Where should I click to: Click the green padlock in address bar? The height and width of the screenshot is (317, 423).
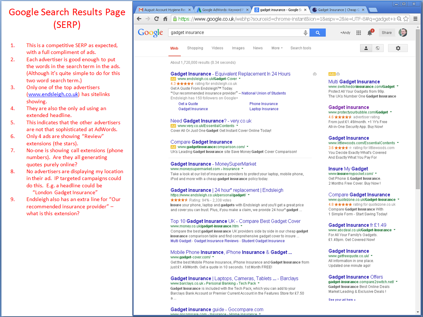pos(175,19)
